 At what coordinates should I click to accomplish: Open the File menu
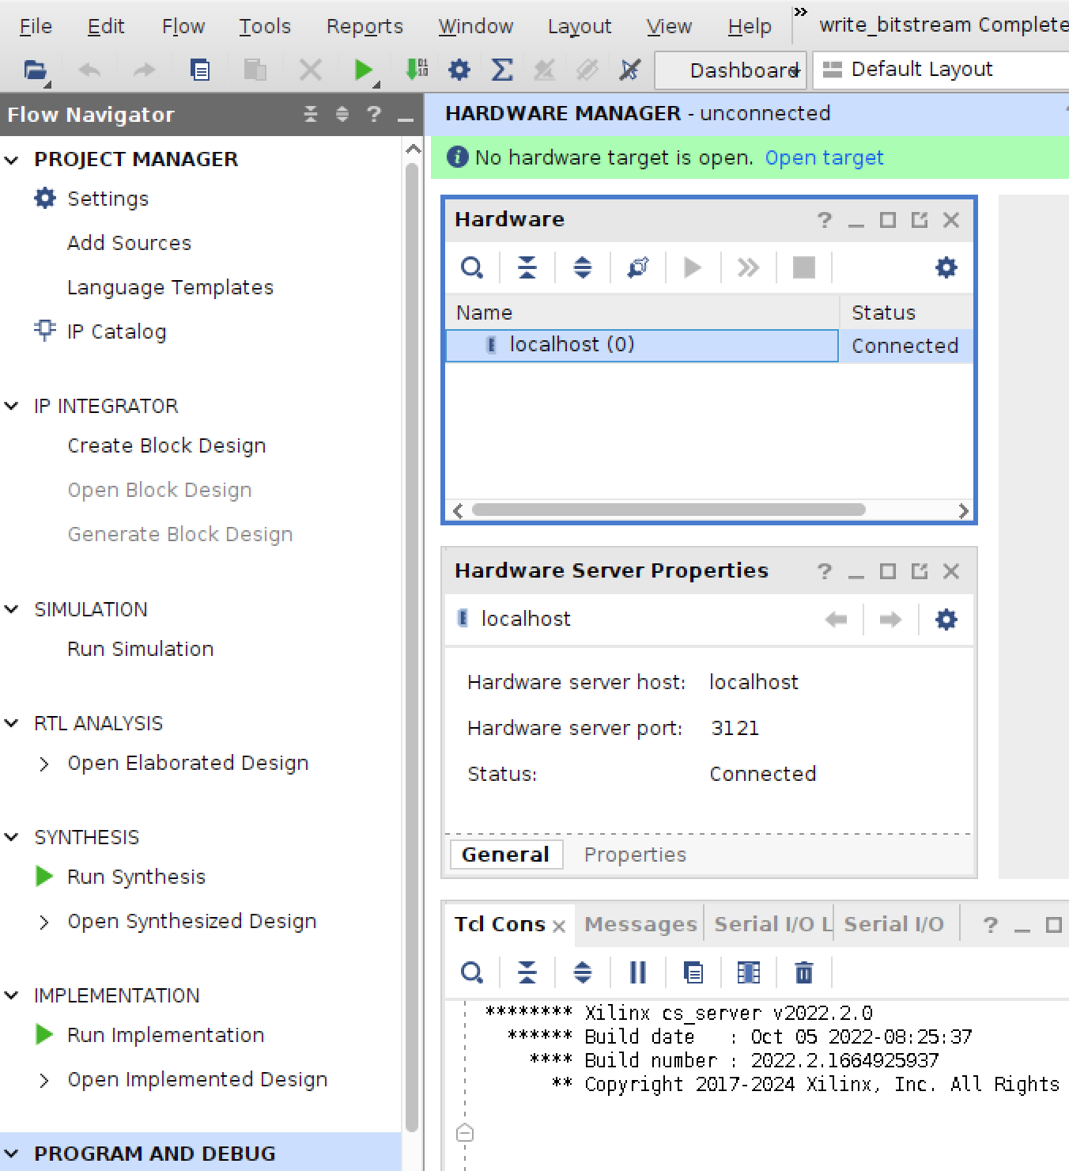click(x=36, y=27)
